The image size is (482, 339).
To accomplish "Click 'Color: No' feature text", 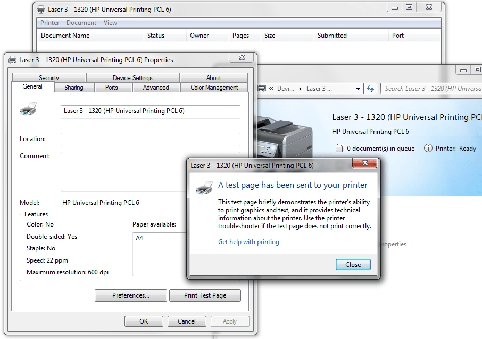I will pos(40,224).
